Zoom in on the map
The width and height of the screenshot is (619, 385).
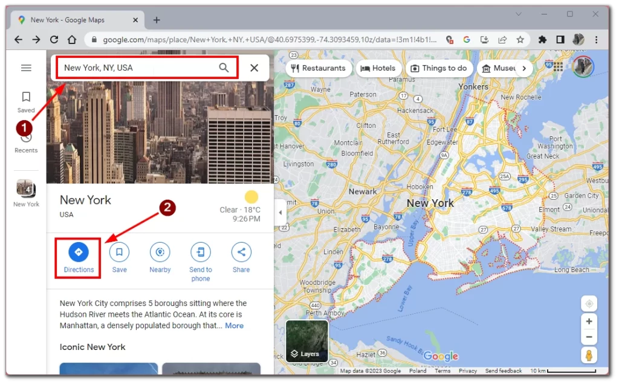pyautogui.click(x=589, y=322)
